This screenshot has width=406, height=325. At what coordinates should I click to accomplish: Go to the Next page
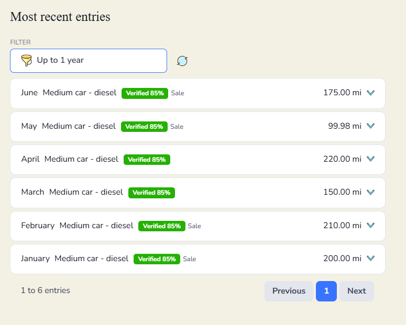(357, 291)
